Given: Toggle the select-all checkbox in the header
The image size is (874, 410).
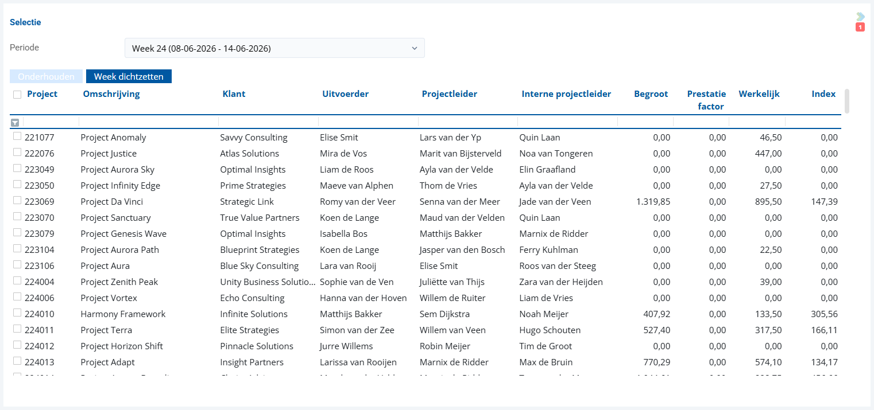Looking at the screenshot, I should pyautogui.click(x=17, y=95).
